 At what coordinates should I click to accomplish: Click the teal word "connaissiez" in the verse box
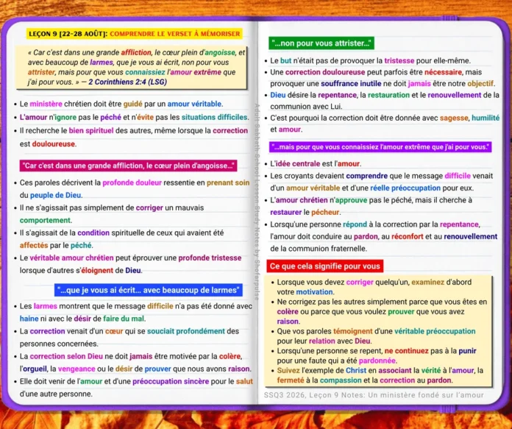point(145,72)
